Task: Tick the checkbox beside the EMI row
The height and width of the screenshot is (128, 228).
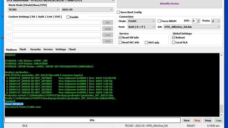Action: 9,40
